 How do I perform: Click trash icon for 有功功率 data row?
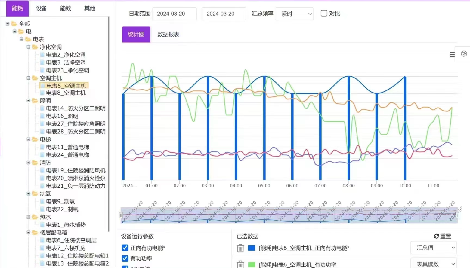point(240,264)
